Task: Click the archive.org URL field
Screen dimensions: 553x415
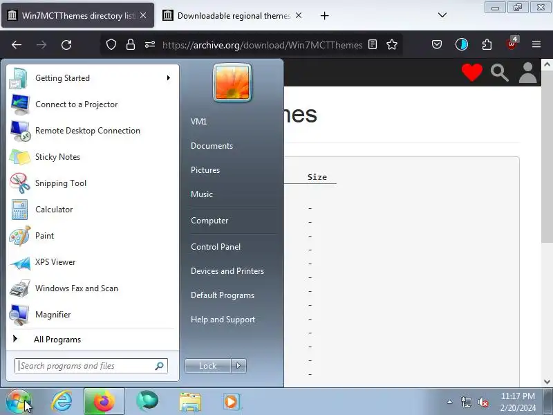Action: click(x=262, y=45)
